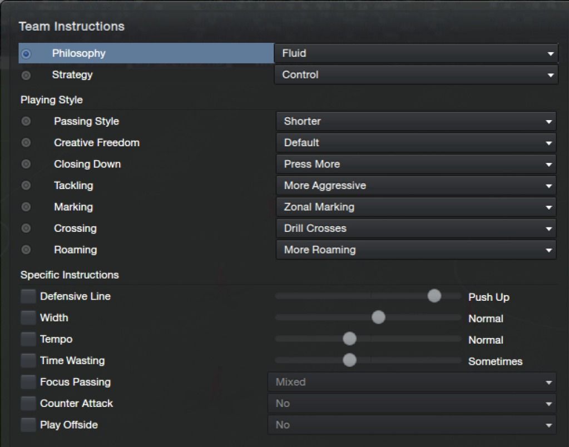The image size is (569, 447).
Task: Enable the Width checkbox
Action: tap(28, 317)
